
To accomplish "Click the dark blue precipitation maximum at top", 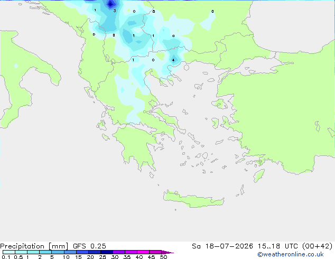I will (110, 4).
